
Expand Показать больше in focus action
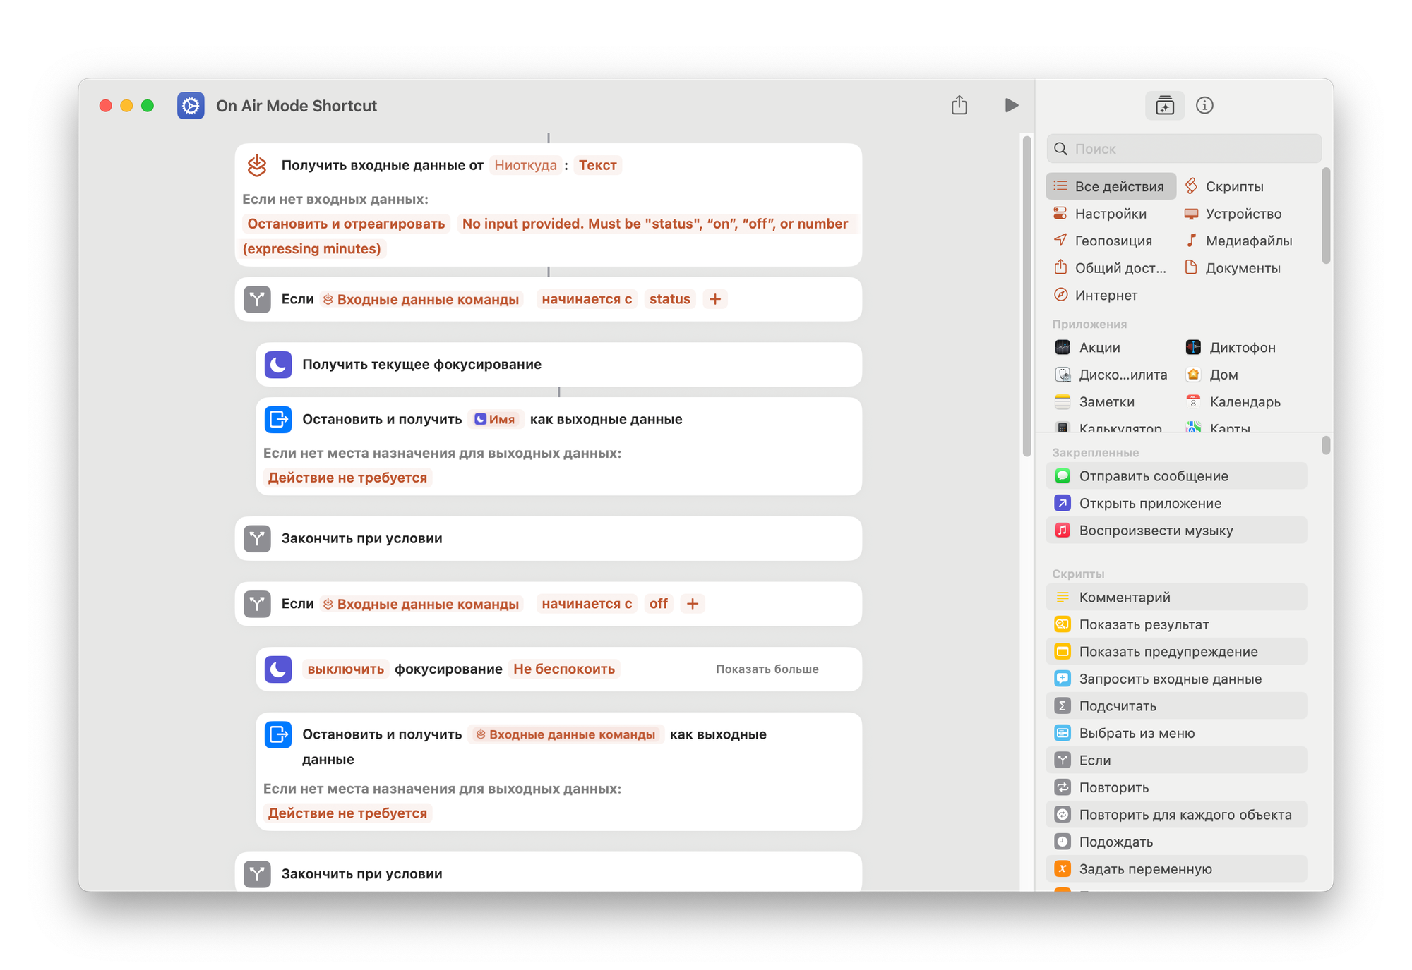(x=767, y=669)
